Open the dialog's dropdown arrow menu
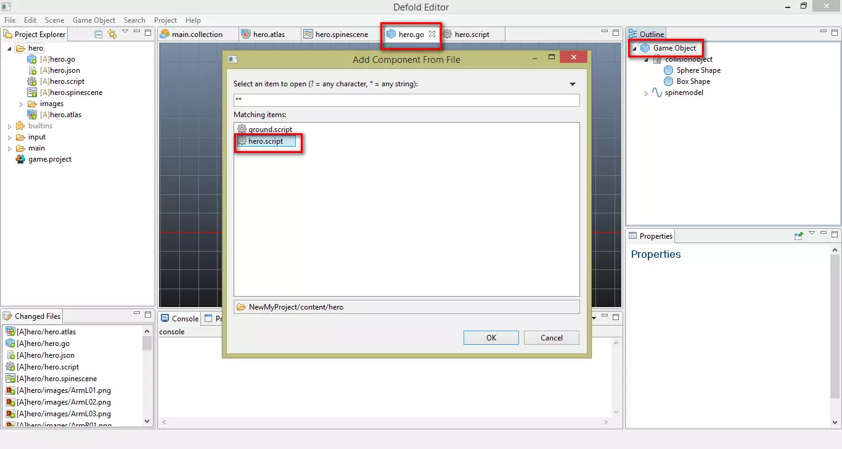842x449 pixels. coord(572,84)
